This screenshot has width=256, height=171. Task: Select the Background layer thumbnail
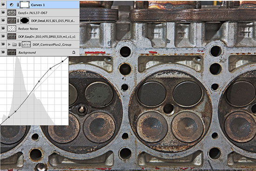coord(12,52)
